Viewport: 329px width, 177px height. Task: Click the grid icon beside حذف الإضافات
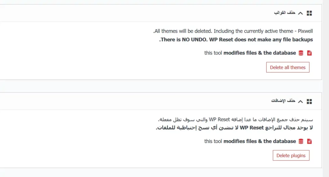click(309, 101)
